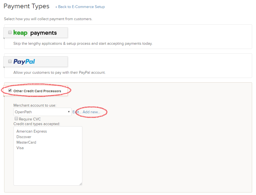Enable the Keap payments checkbox
Image resolution: width=256 pixels, height=195 pixels.
pyautogui.click(x=10, y=32)
